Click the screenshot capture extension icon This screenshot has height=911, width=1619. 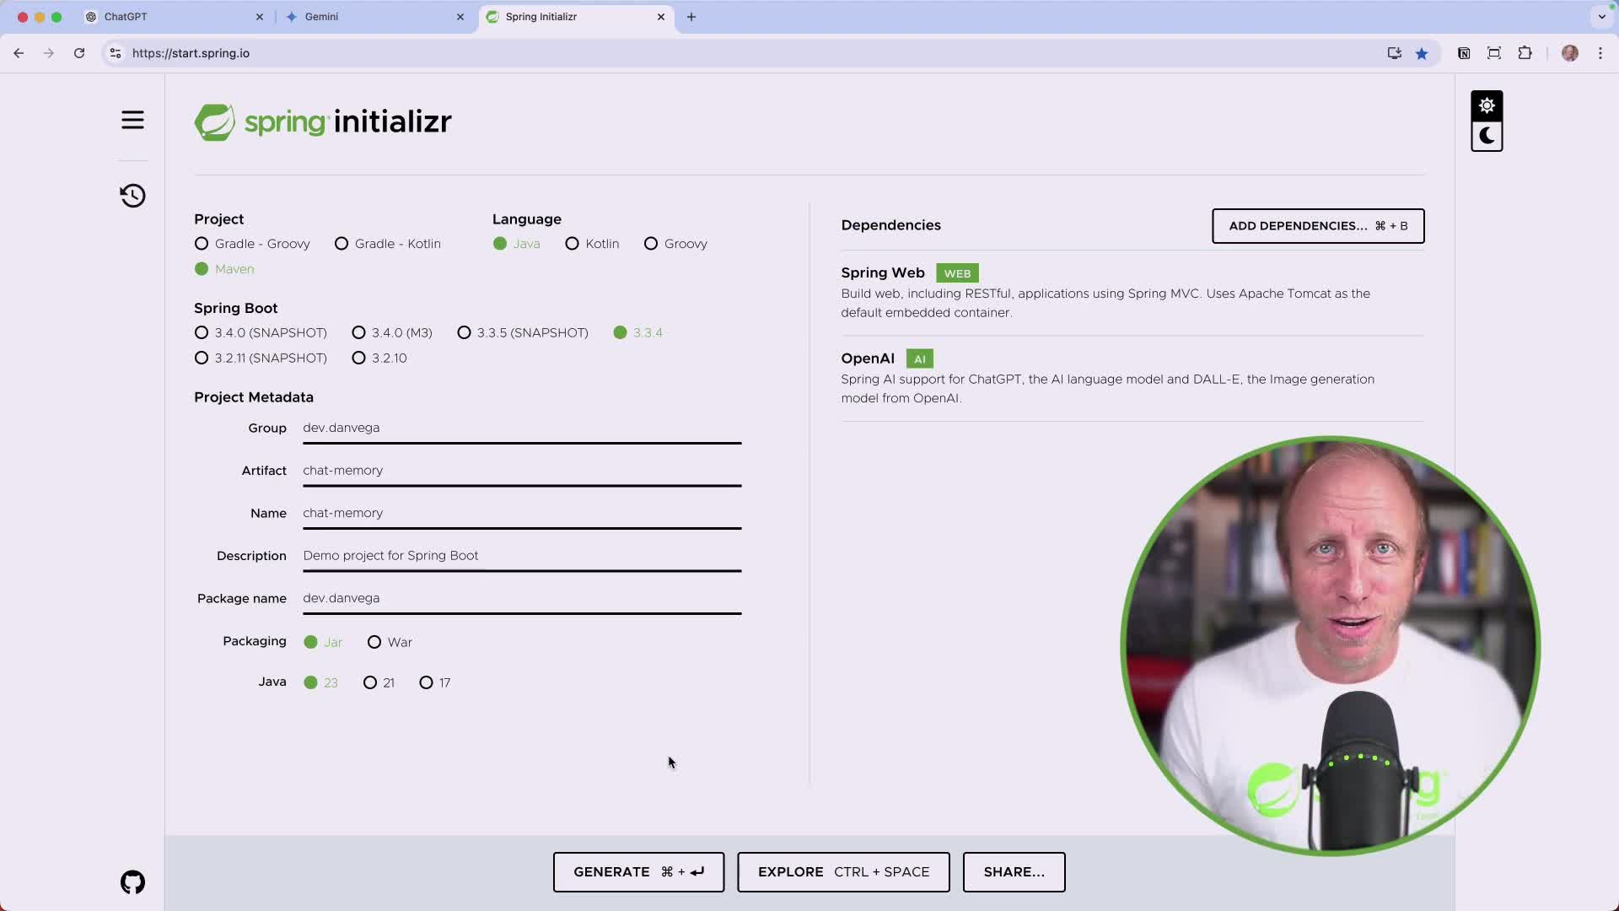click(x=1494, y=53)
